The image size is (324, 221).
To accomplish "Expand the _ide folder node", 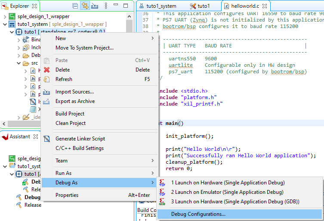I will 19,118.
